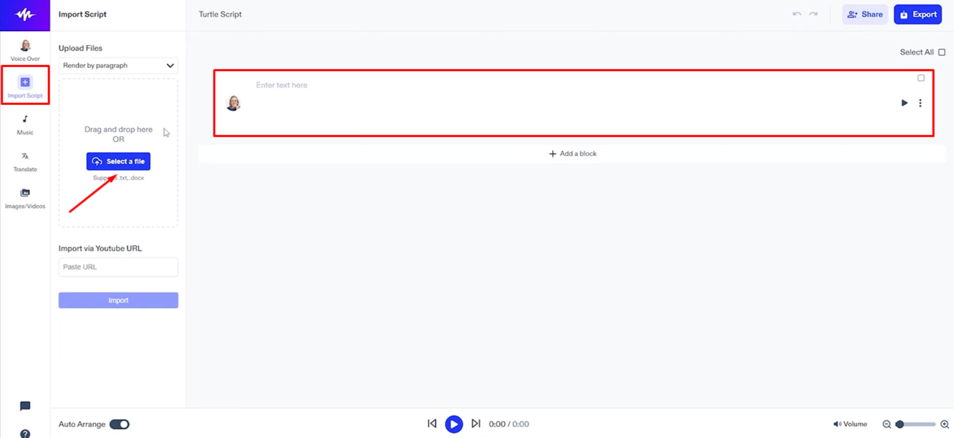Open the Share dialog

865,14
